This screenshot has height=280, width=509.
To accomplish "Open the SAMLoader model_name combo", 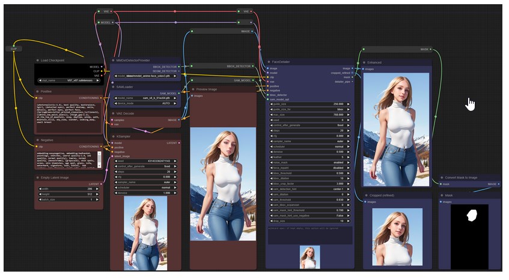I will [145, 98].
